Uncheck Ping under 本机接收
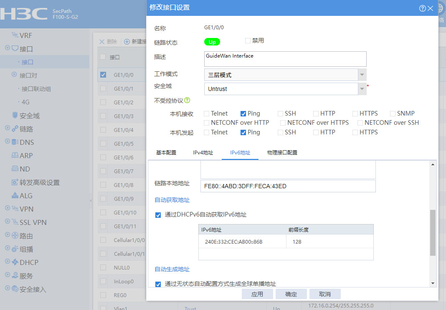 point(243,113)
